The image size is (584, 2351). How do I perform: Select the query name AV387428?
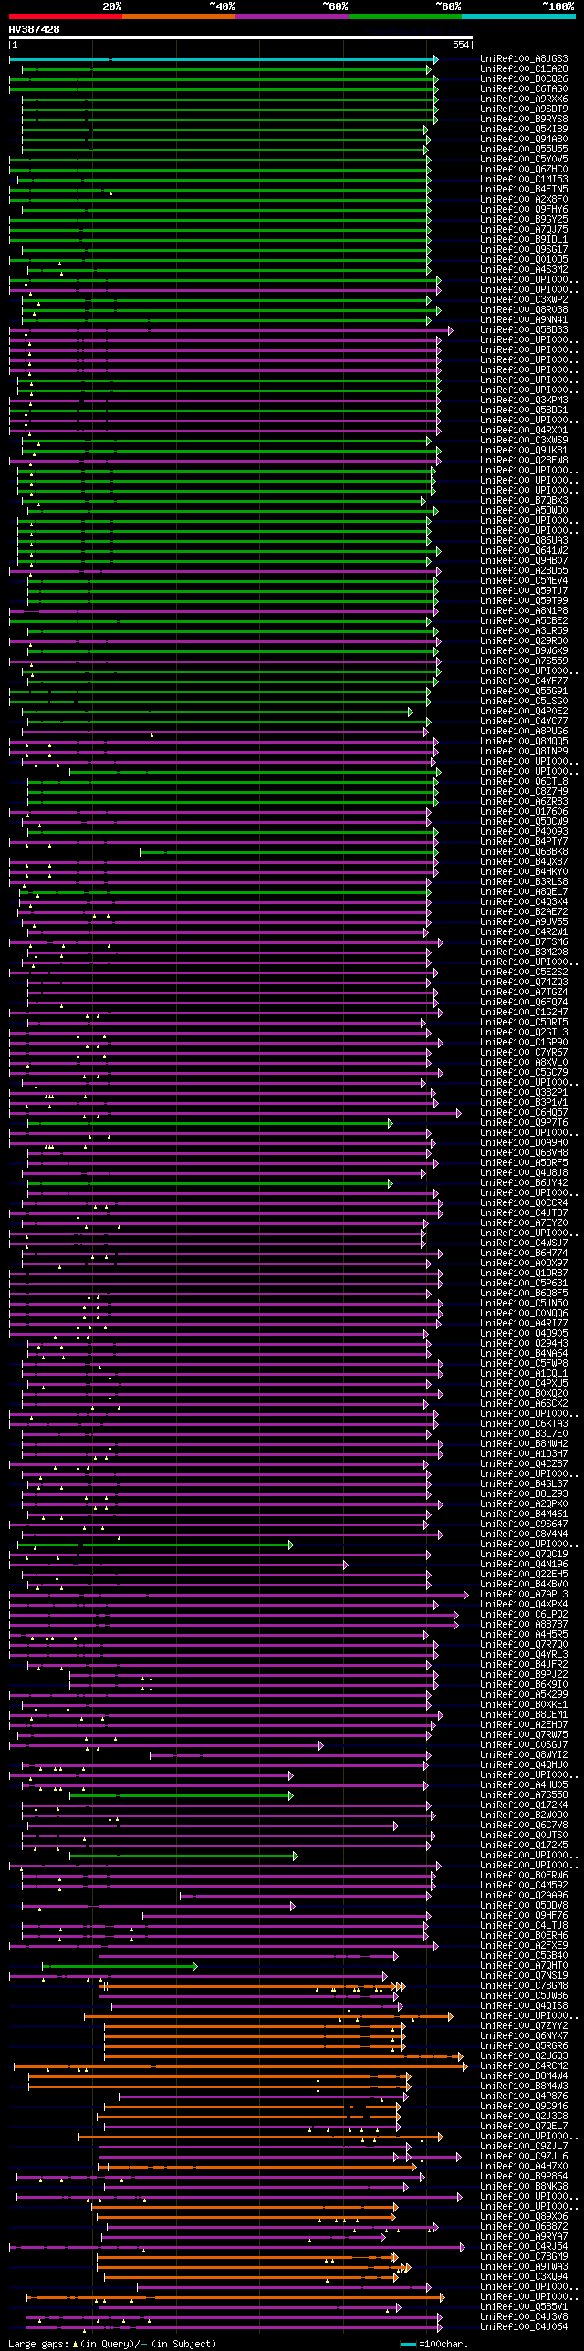pos(35,29)
